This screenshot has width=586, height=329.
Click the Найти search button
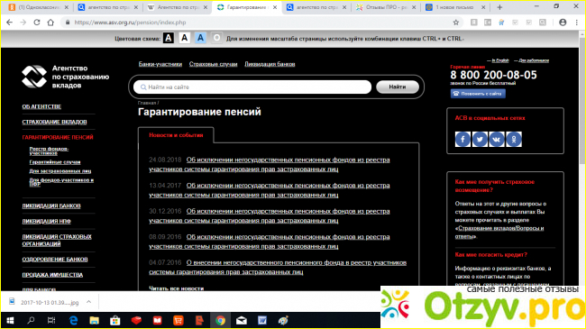pos(398,87)
